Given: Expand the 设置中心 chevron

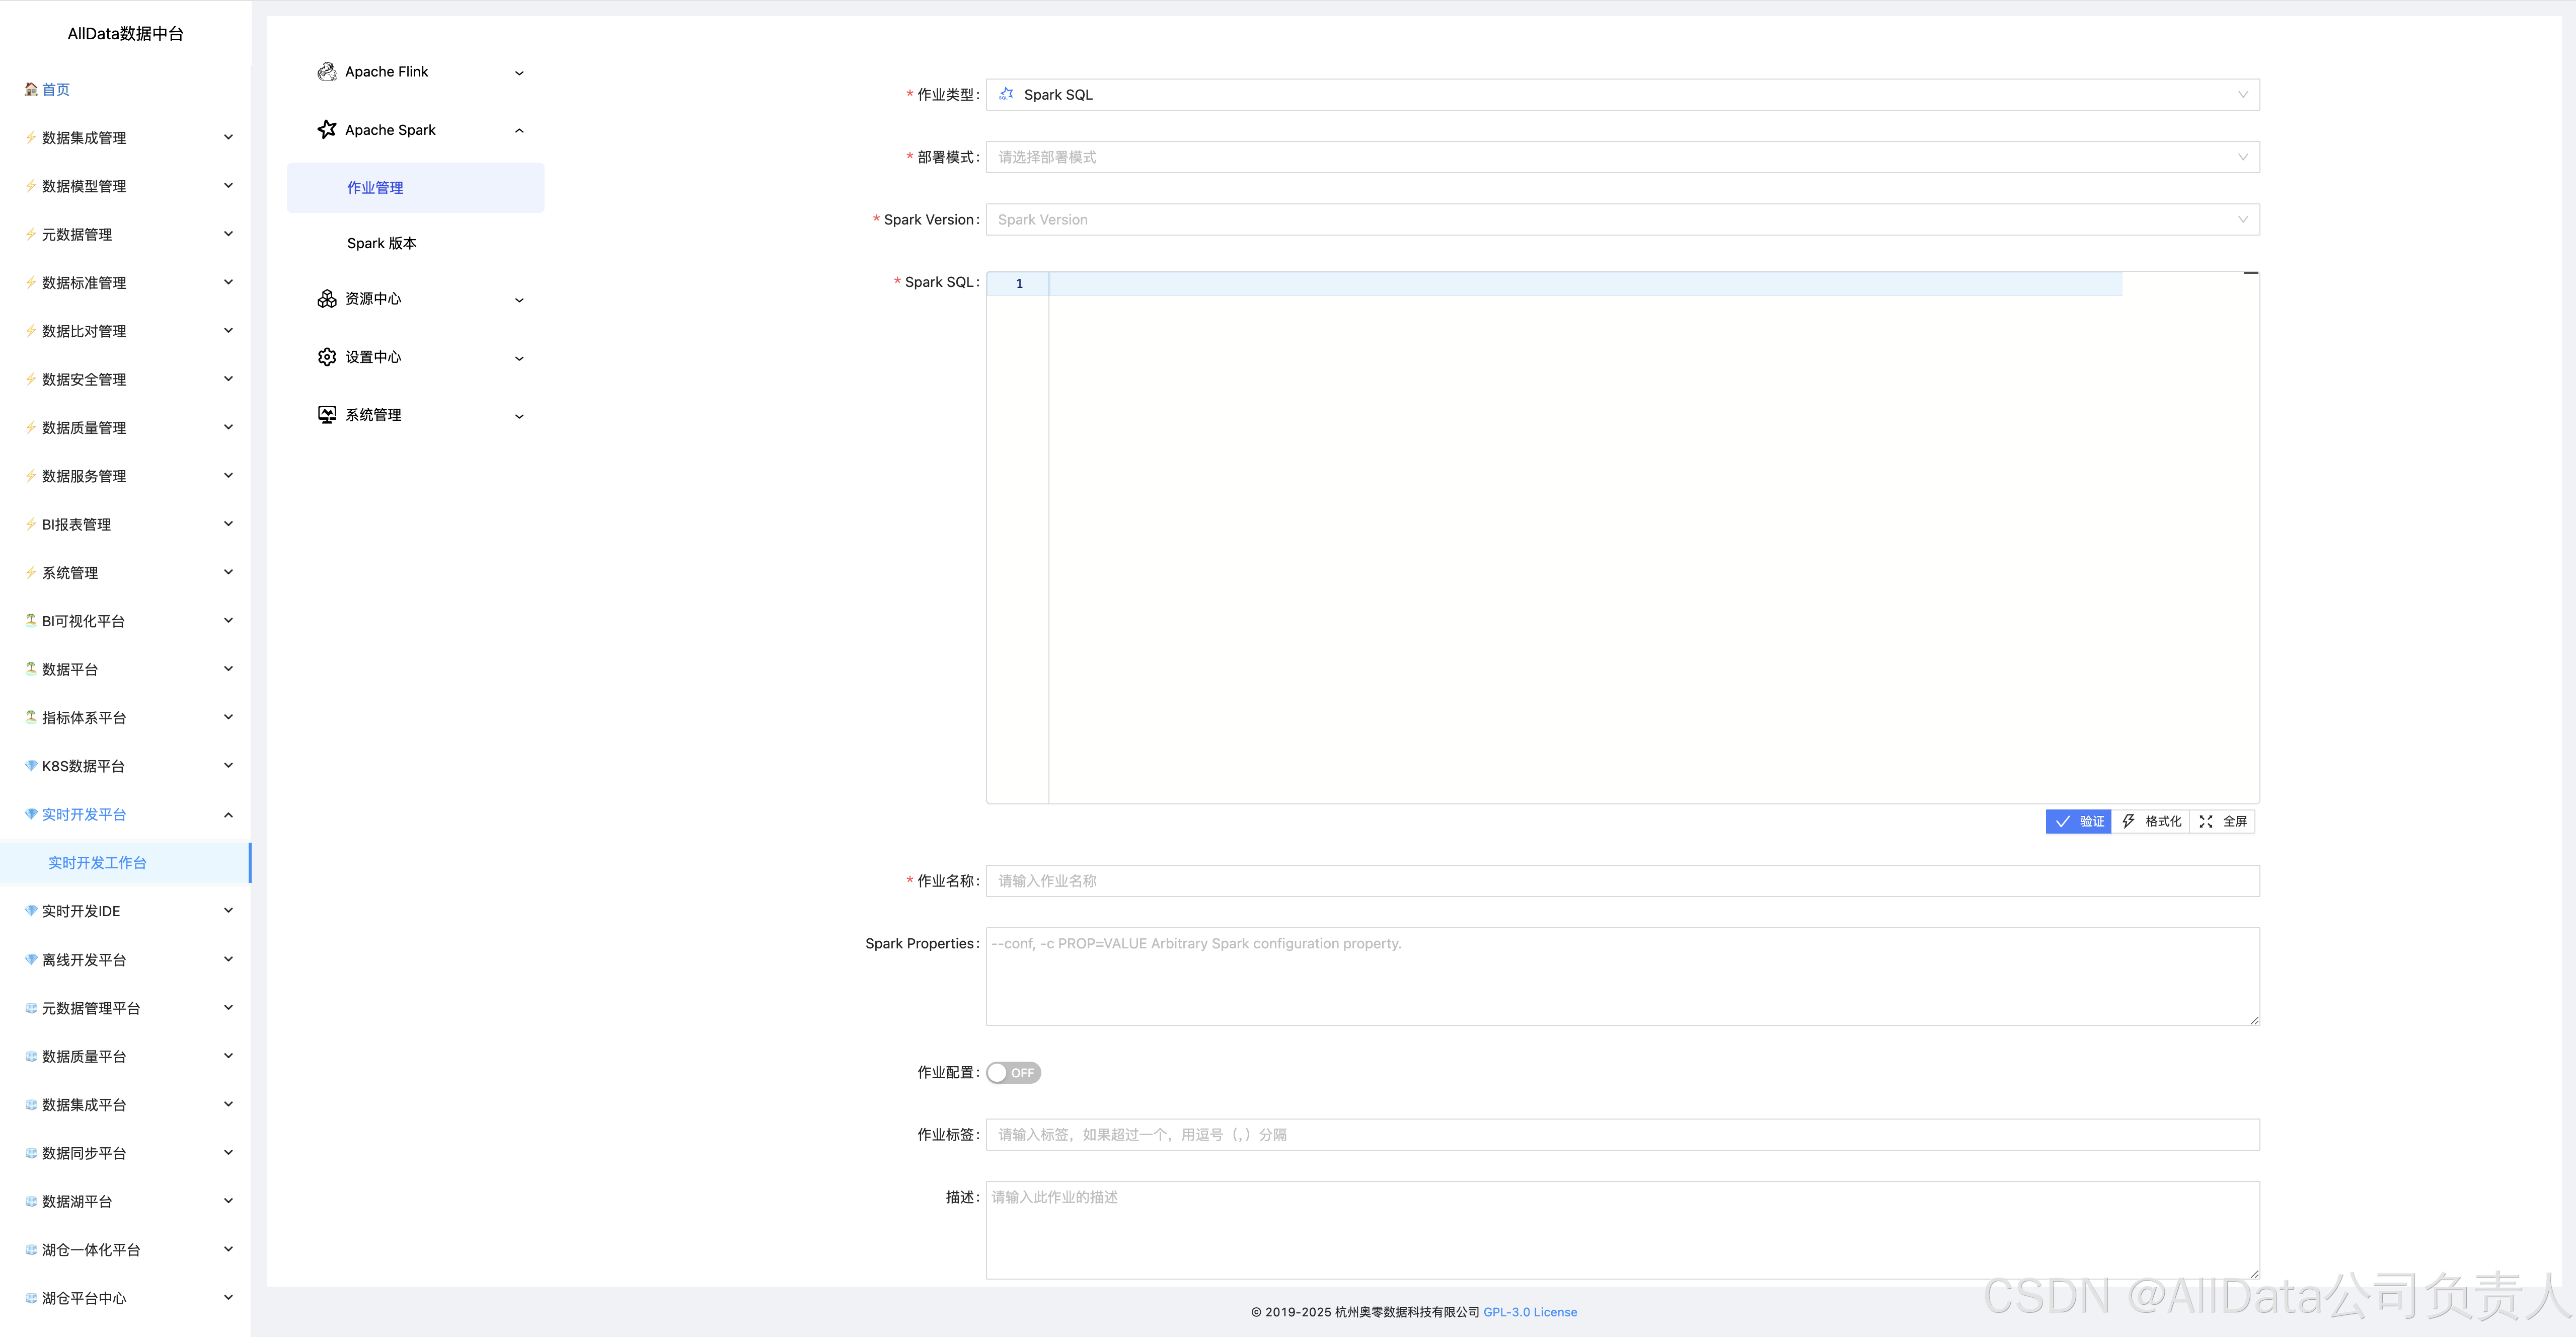Looking at the screenshot, I should pyautogui.click(x=519, y=358).
